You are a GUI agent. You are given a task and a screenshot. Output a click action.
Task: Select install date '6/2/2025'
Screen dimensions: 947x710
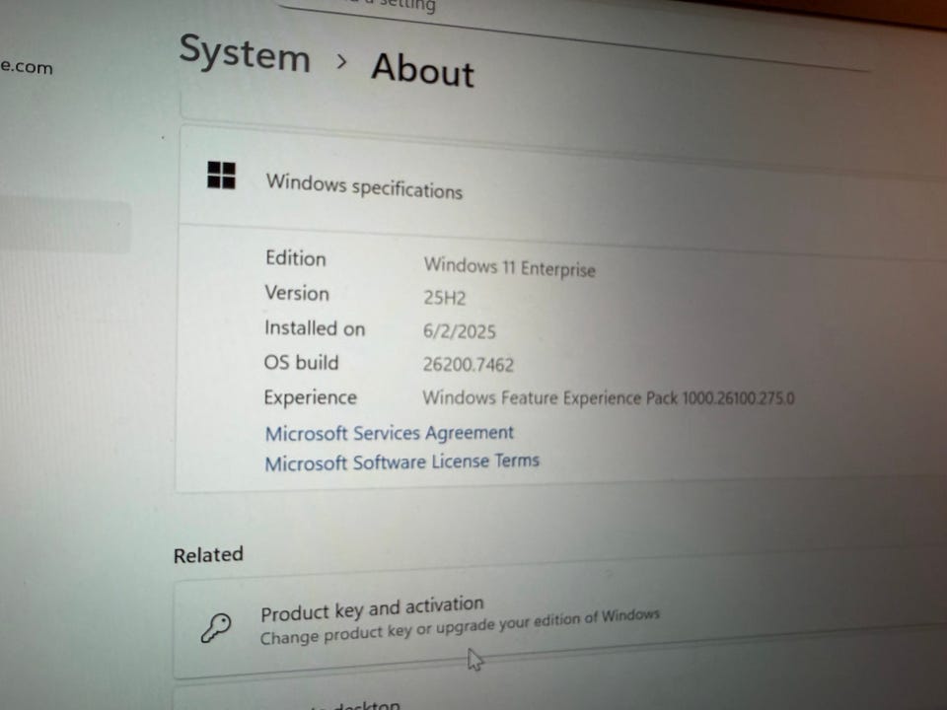coord(459,331)
